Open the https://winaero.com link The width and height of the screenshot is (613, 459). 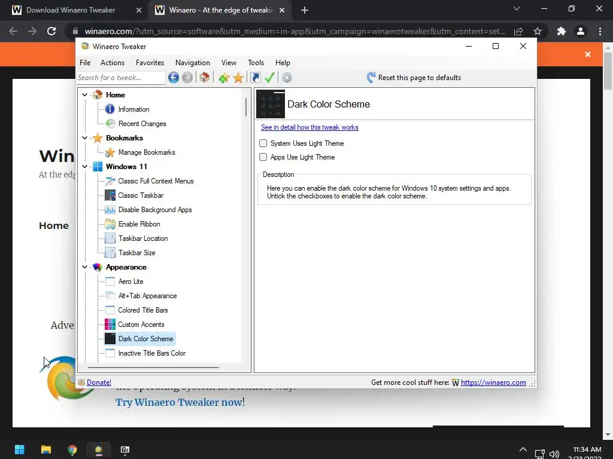[x=493, y=382]
